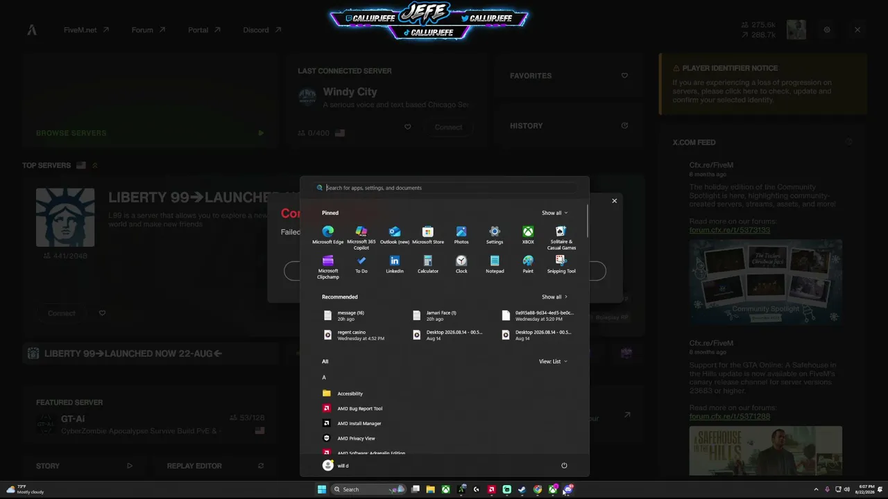Close the FiveM connection error dialog
This screenshot has width=888, height=499.
pyautogui.click(x=614, y=201)
